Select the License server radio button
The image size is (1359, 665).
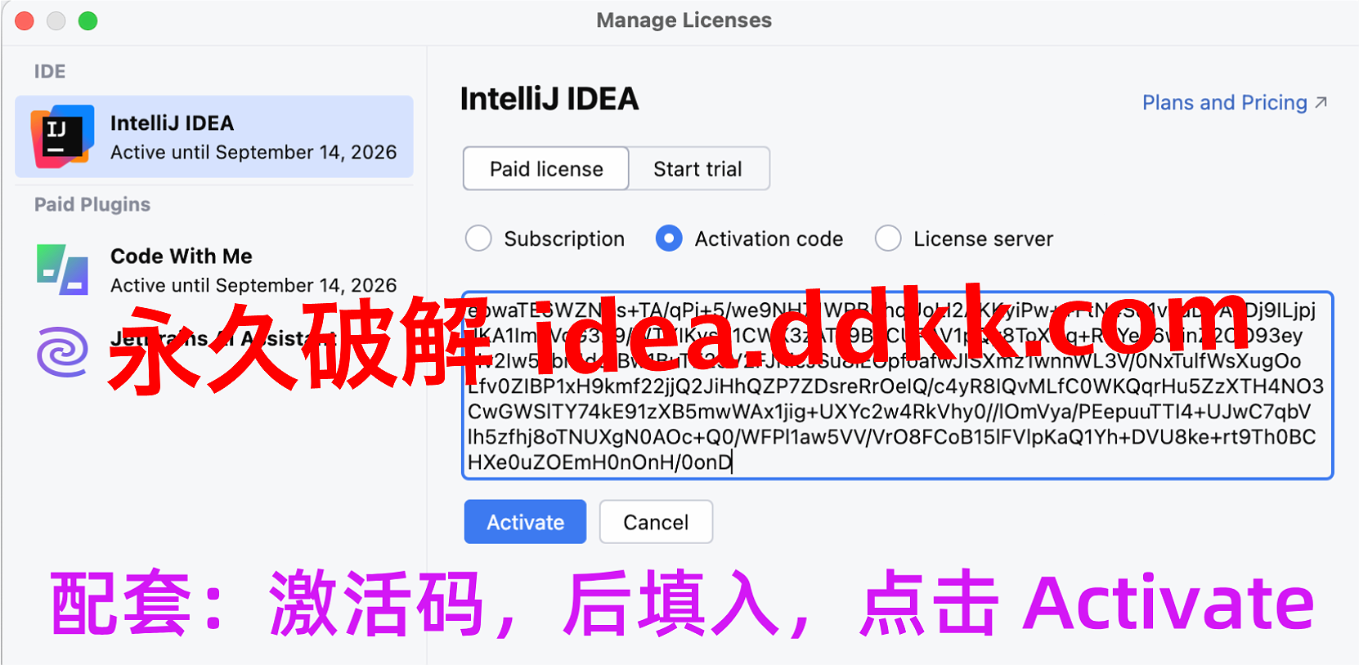click(x=888, y=239)
